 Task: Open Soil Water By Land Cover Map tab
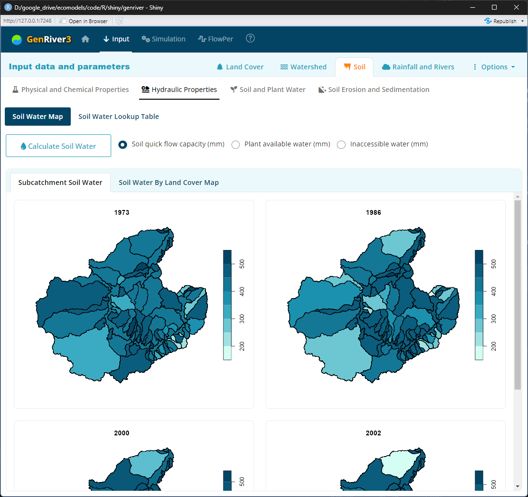(x=169, y=183)
